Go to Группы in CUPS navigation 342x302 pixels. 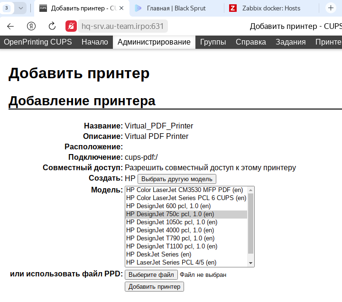pos(213,42)
